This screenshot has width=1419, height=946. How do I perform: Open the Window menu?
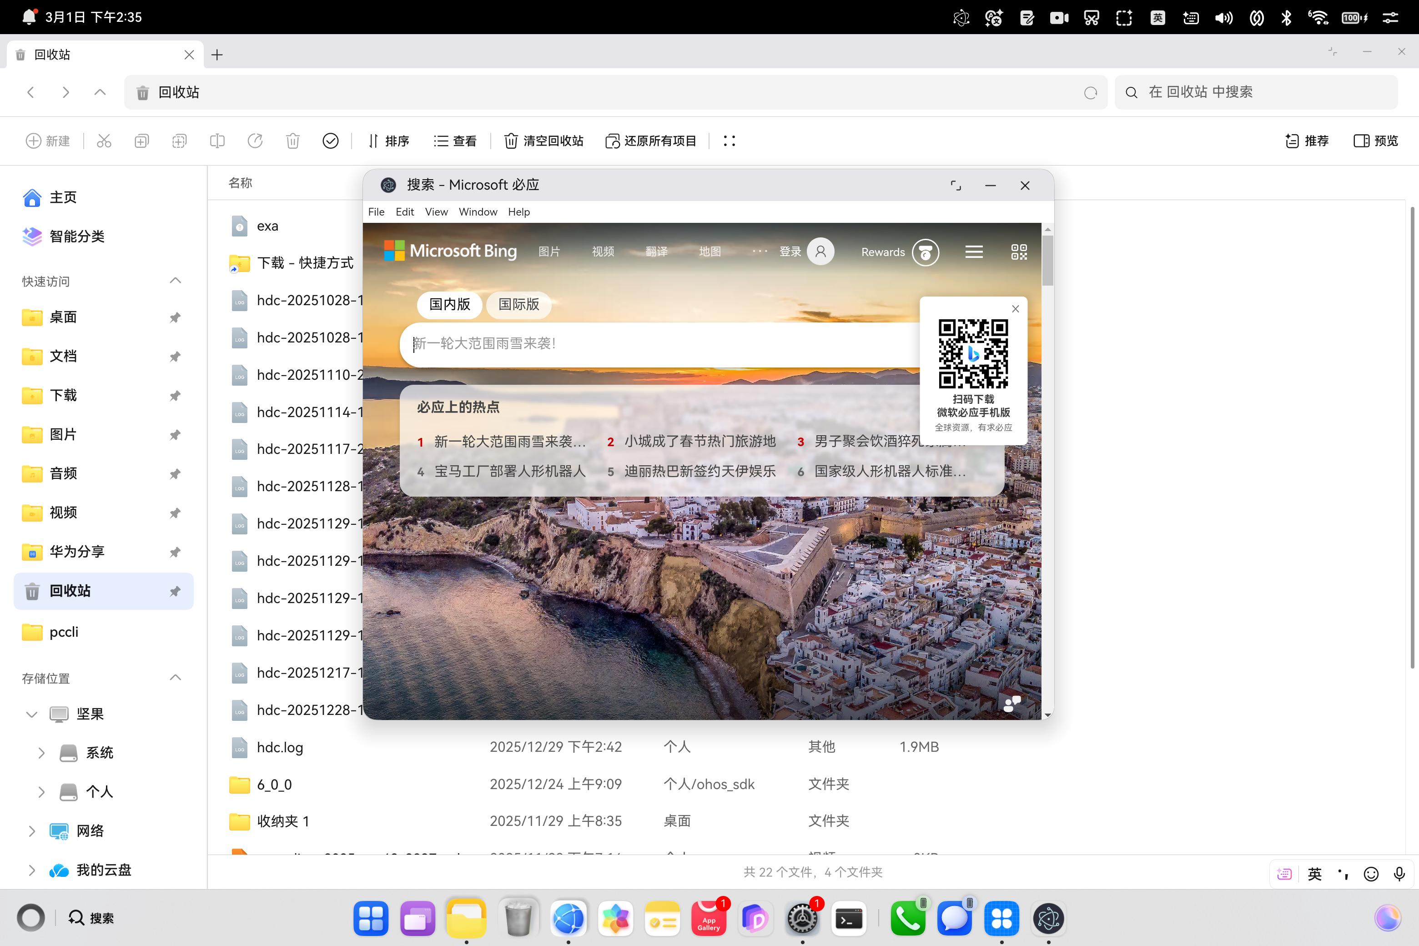click(x=478, y=212)
